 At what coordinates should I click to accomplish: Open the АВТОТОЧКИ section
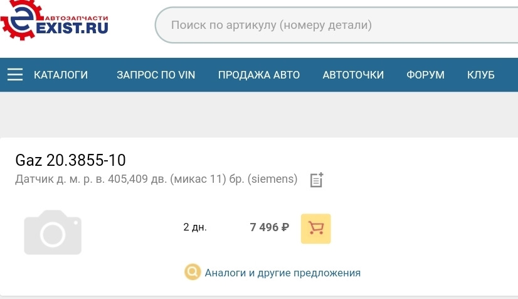coord(353,75)
